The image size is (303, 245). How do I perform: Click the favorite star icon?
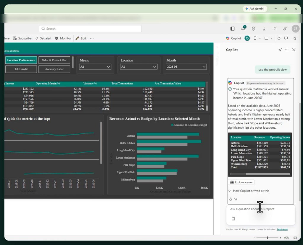point(295,38)
